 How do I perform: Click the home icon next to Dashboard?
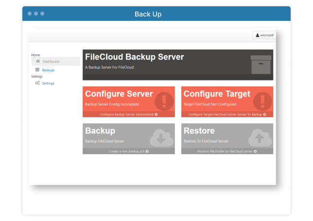coord(38,62)
